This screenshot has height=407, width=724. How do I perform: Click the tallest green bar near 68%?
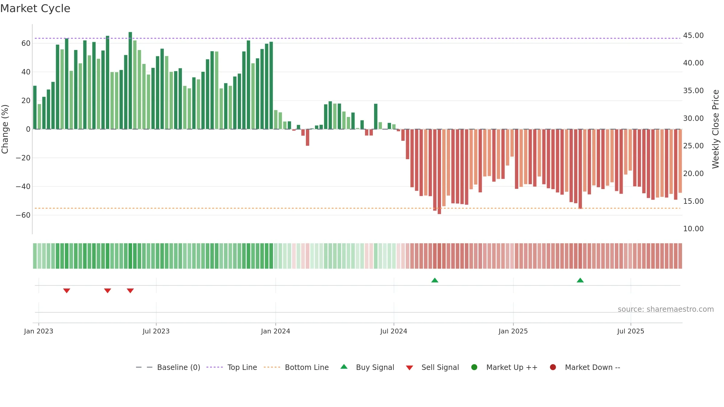130,80
